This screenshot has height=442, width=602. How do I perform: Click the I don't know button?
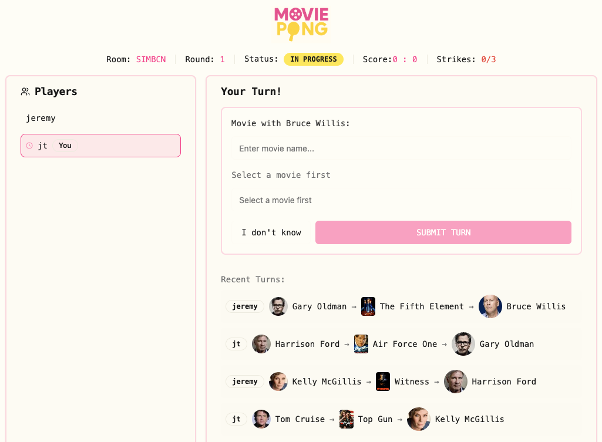pos(271,232)
